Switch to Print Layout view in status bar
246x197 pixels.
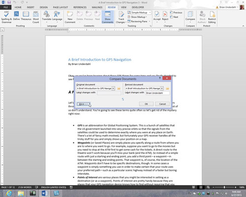201,187
